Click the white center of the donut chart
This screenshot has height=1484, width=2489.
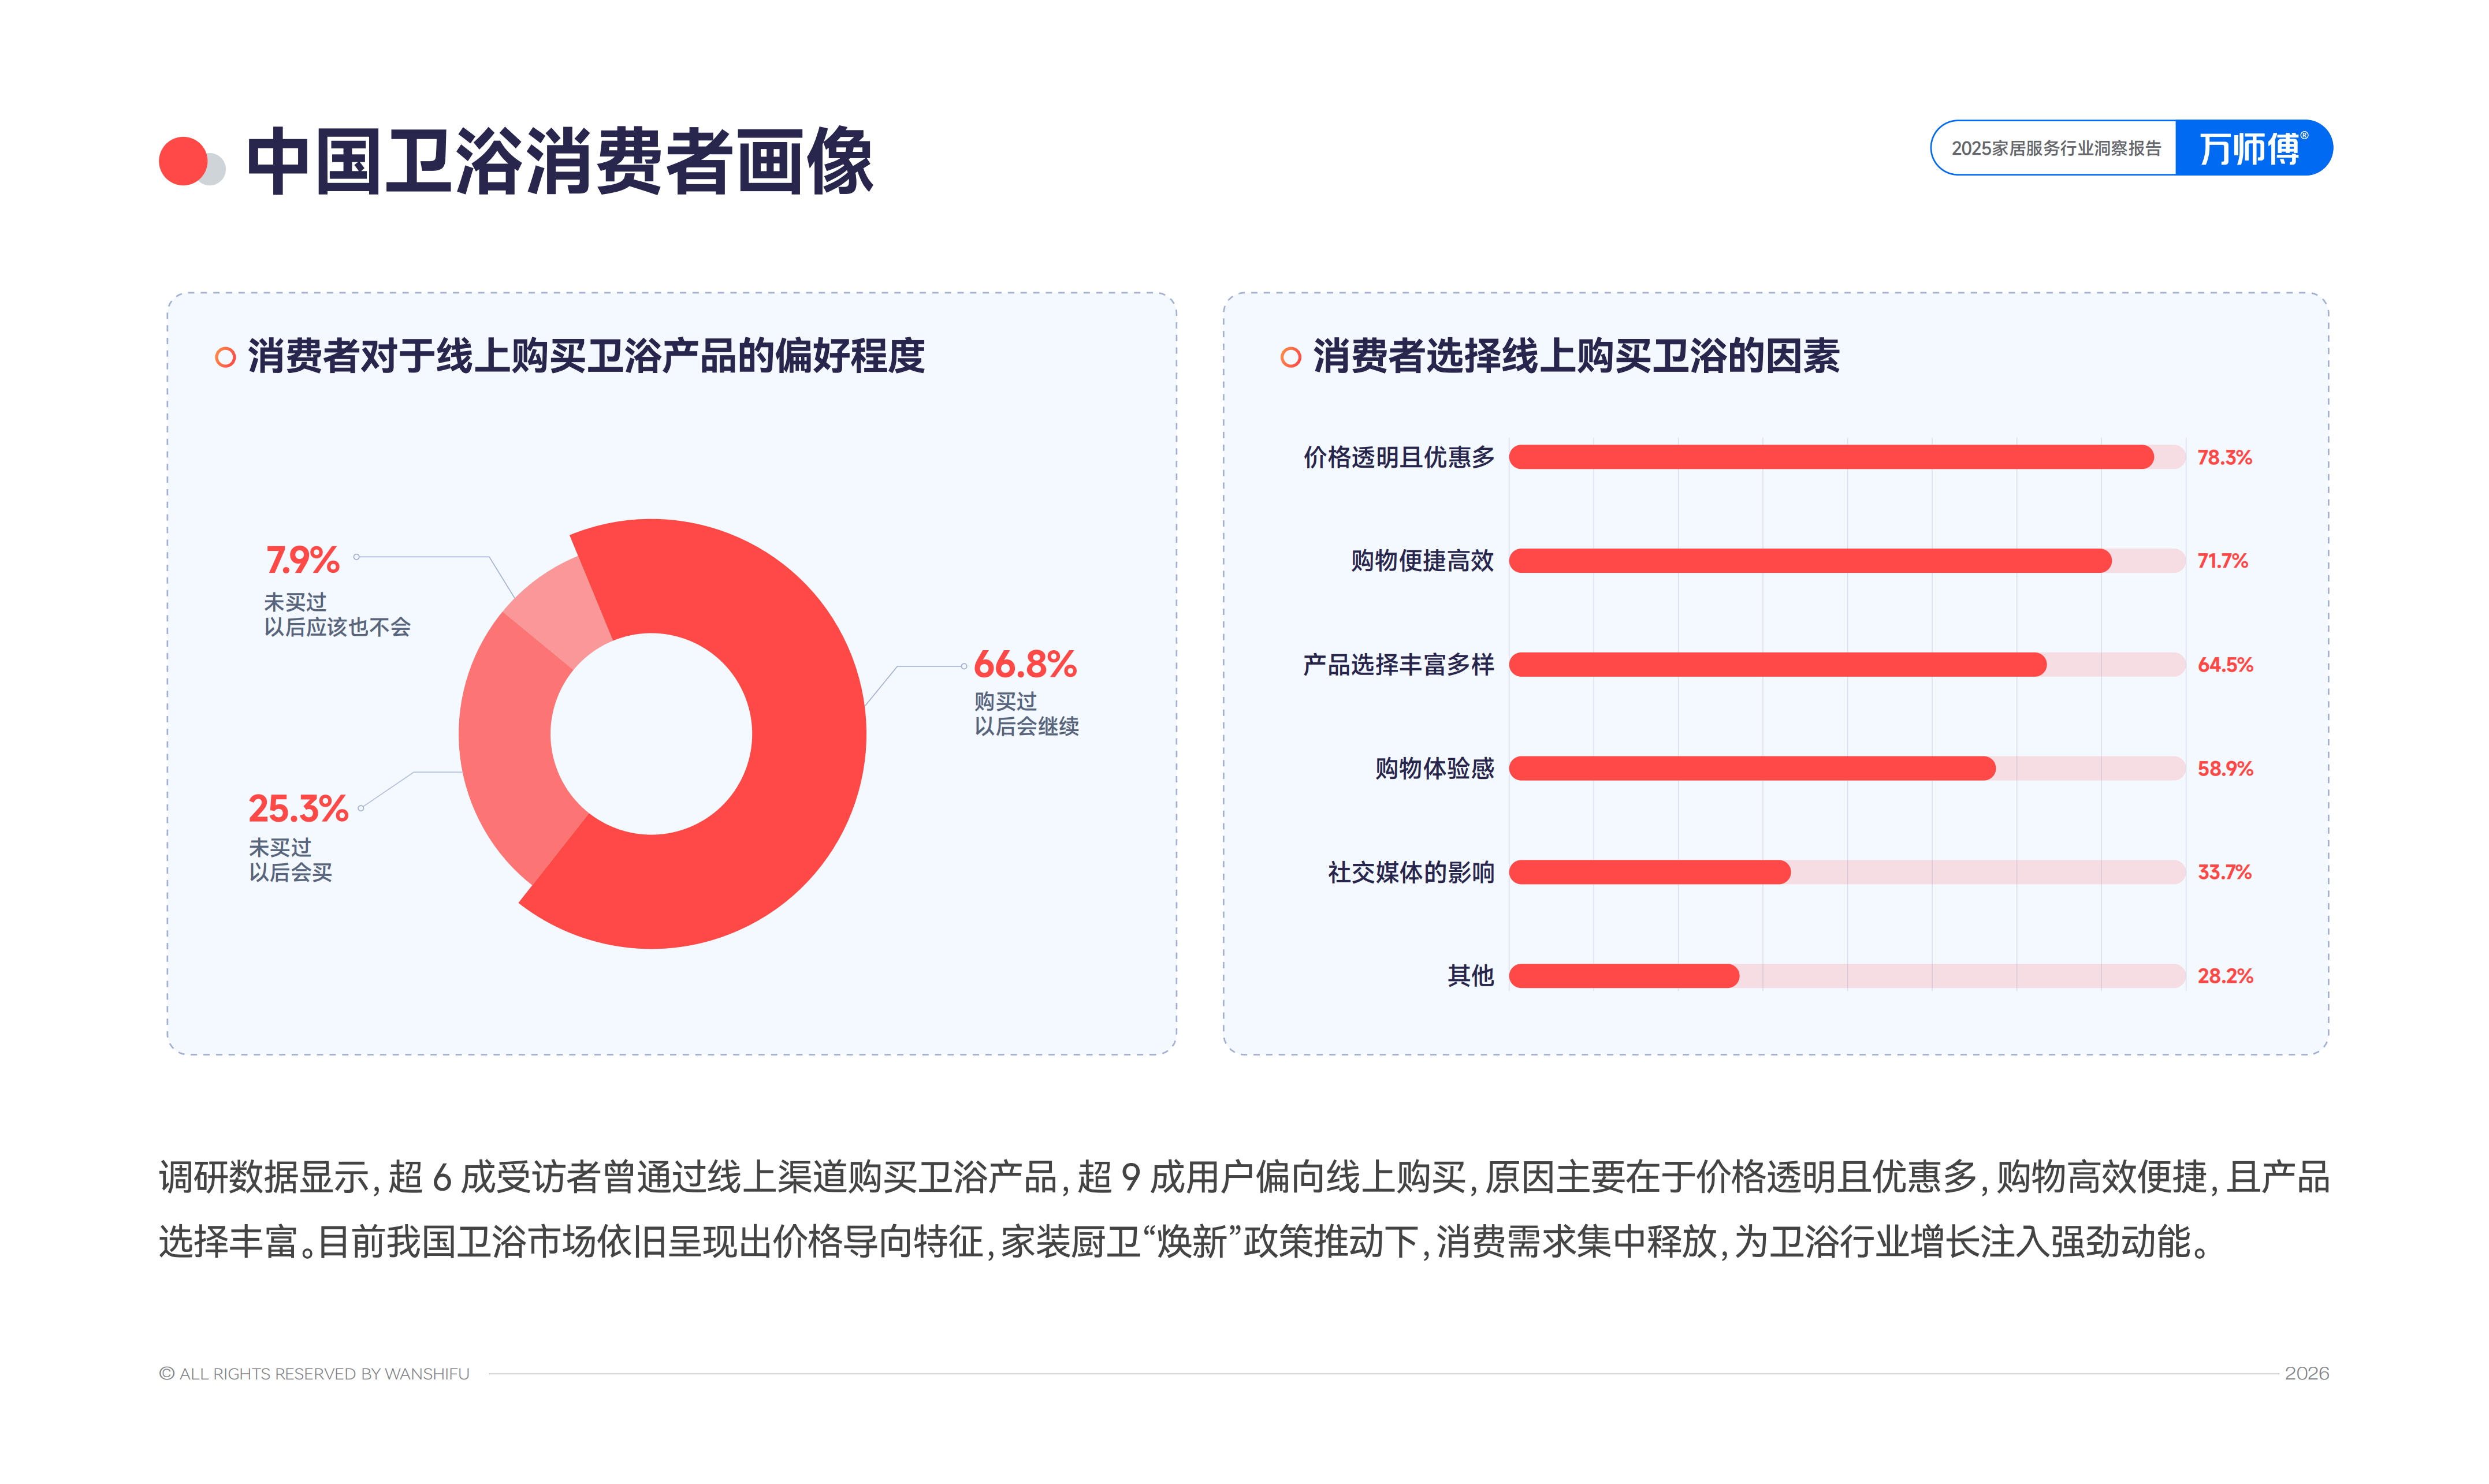point(651,733)
